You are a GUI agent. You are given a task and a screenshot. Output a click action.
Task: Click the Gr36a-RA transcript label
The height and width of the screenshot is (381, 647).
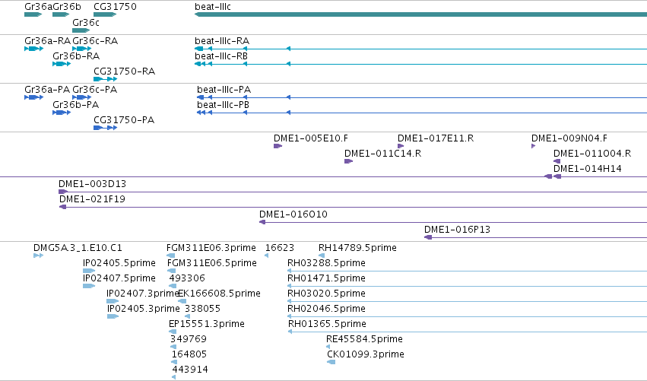coord(47,41)
